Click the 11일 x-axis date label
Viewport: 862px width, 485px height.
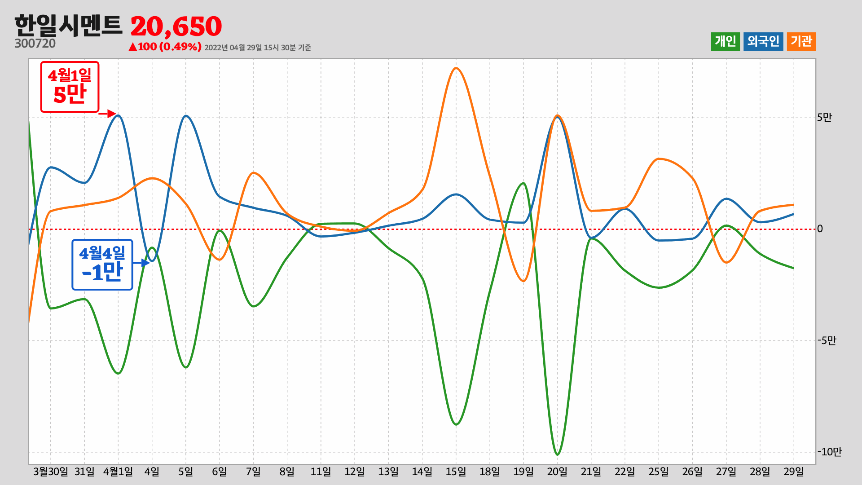click(321, 472)
